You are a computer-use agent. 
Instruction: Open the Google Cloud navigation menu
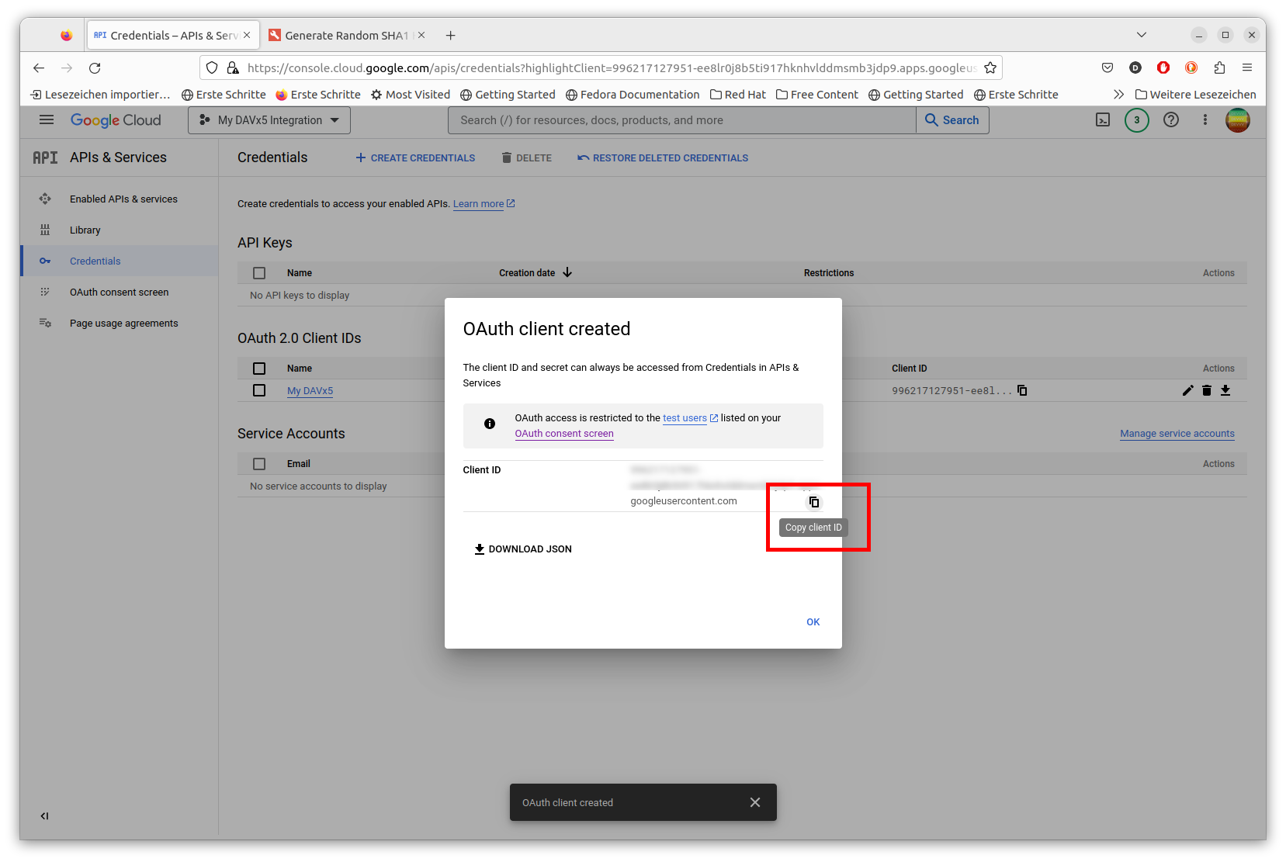pos(47,119)
